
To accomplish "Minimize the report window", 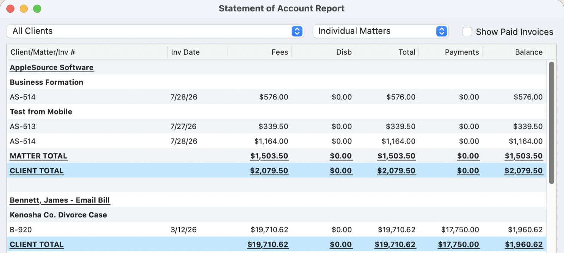I will tap(24, 8).
